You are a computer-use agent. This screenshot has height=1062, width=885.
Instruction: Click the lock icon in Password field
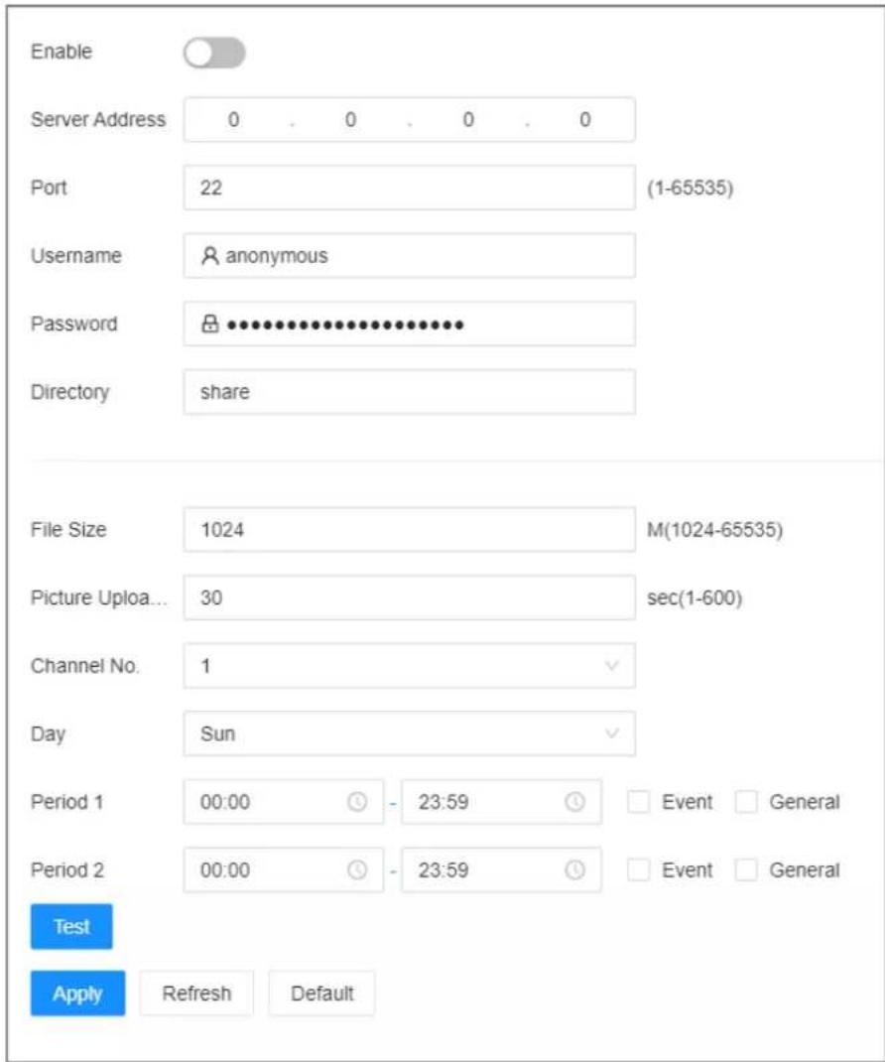click(210, 324)
